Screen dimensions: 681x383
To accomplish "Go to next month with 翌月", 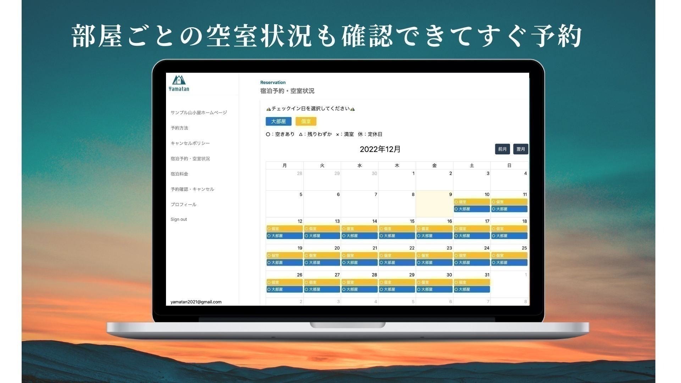I will [x=521, y=149].
